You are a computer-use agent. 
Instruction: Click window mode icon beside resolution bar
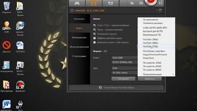tap(160, 10)
